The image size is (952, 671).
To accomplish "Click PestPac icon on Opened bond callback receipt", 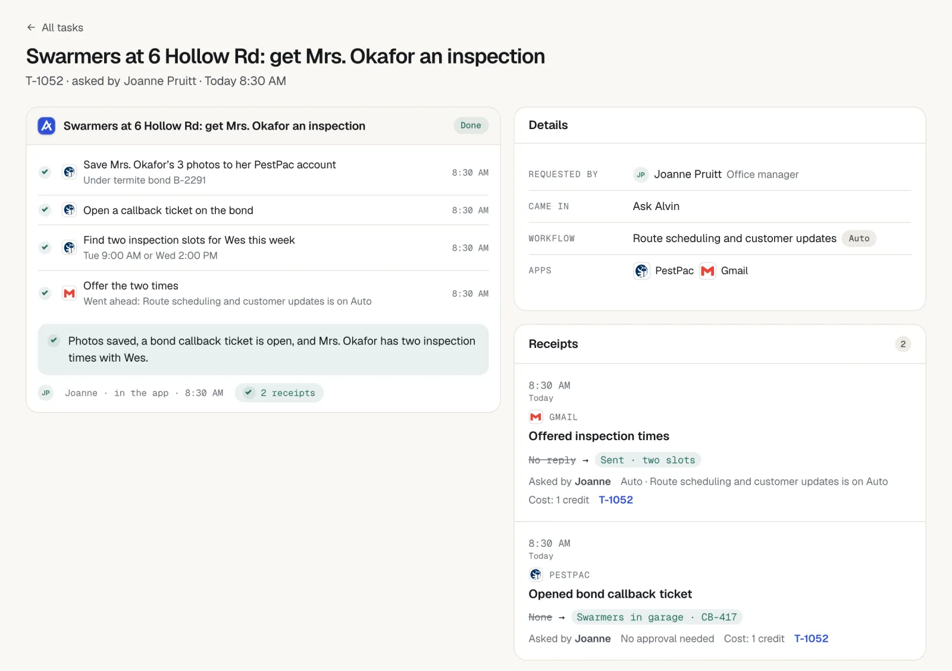I will click(535, 575).
